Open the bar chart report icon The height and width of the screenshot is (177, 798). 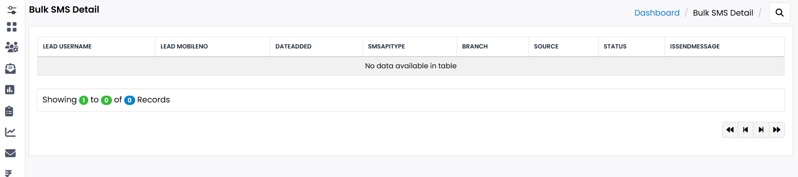10,90
